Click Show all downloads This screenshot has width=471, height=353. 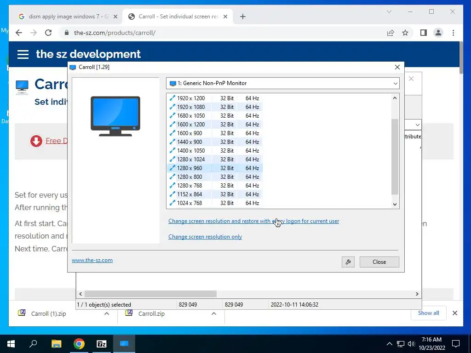pyautogui.click(x=428, y=313)
